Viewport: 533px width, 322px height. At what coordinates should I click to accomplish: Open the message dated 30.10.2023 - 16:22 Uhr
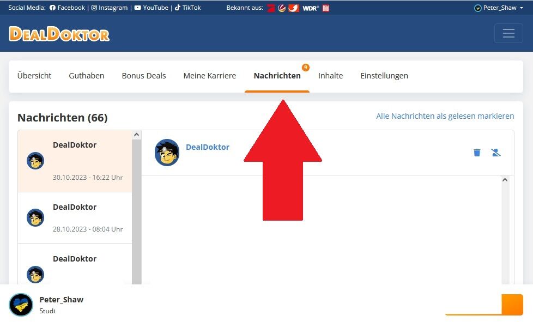[75, 161]
